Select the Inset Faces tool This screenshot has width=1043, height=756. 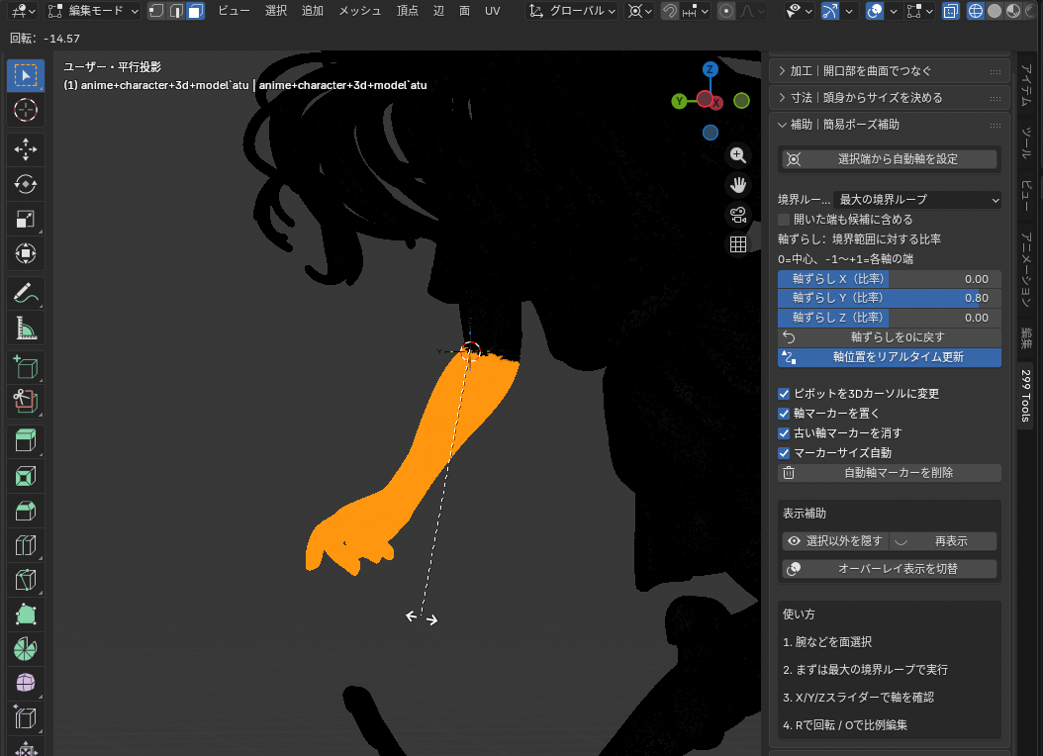tap(26, 476)
